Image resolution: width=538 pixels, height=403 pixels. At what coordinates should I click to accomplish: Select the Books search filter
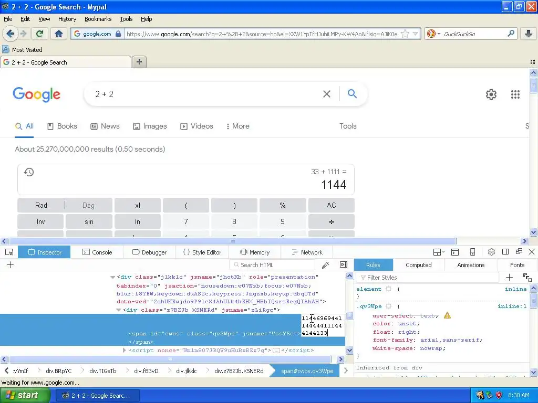click(62, 126)
